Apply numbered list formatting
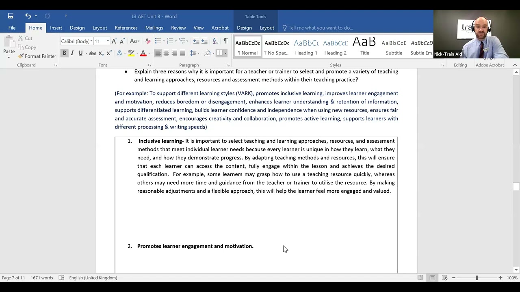This screenshot has width=520, height=292. (x=170, y=41)
